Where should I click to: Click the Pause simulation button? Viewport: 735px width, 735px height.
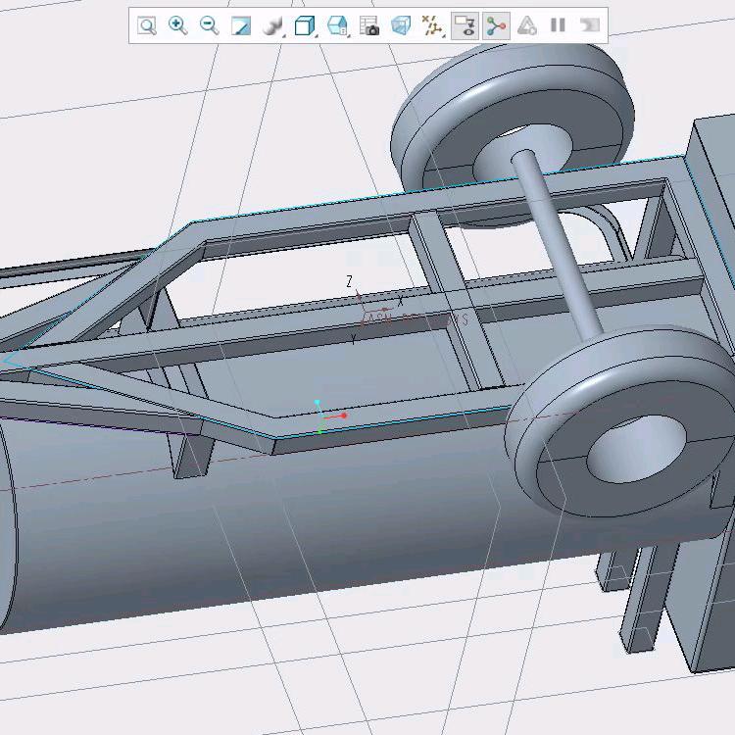click(558, 25)
